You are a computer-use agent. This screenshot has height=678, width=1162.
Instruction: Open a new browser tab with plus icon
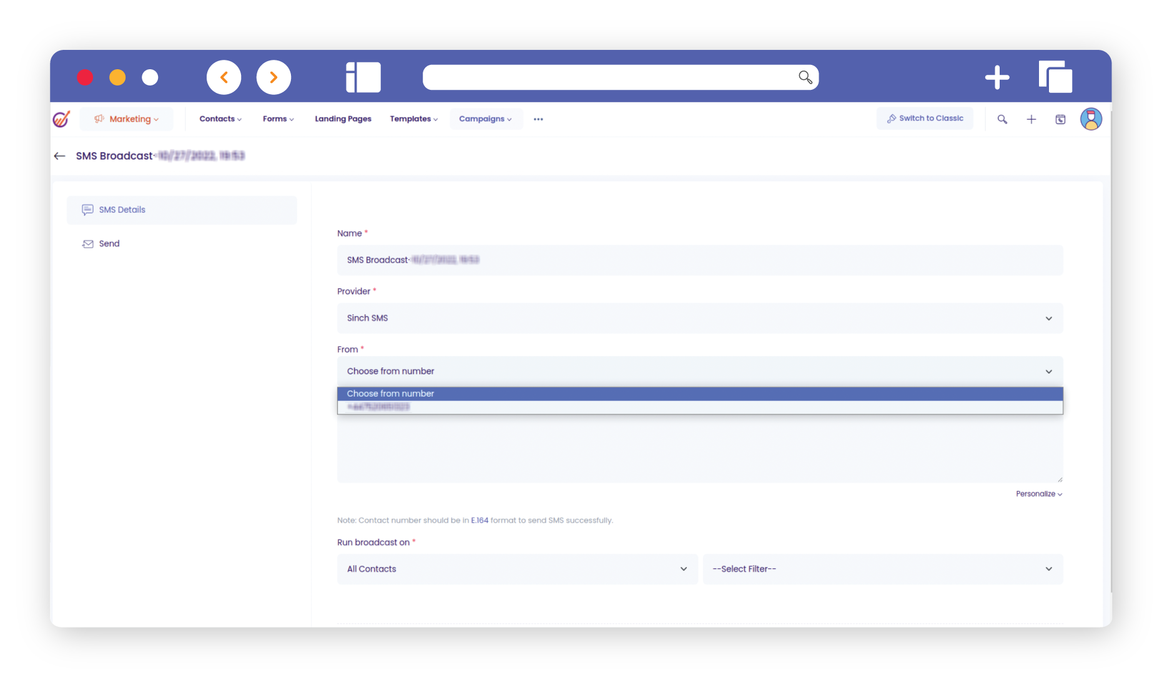pos(997,77)
